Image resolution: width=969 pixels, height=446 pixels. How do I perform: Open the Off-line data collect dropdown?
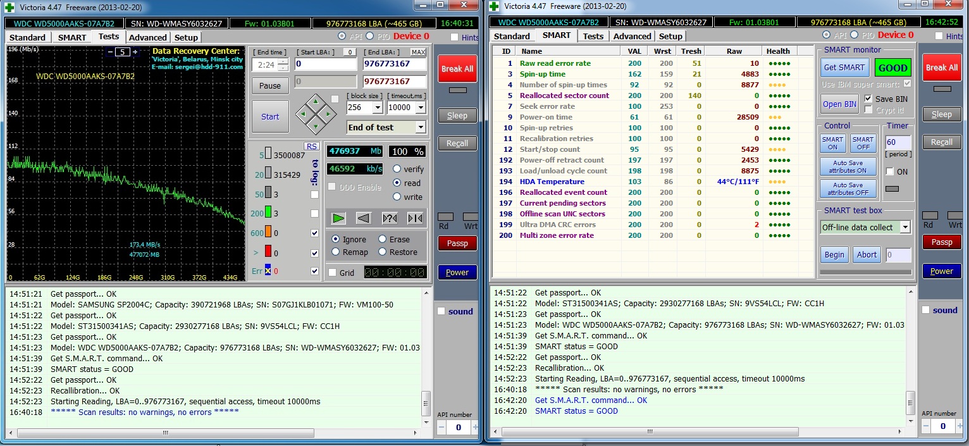coord(905,227)
